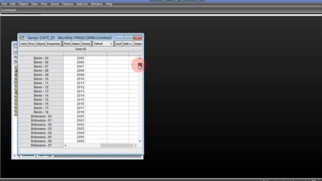Select the Benin - 18 row header
The height and width of the screenshot is (181, 322).
point(41,112)
